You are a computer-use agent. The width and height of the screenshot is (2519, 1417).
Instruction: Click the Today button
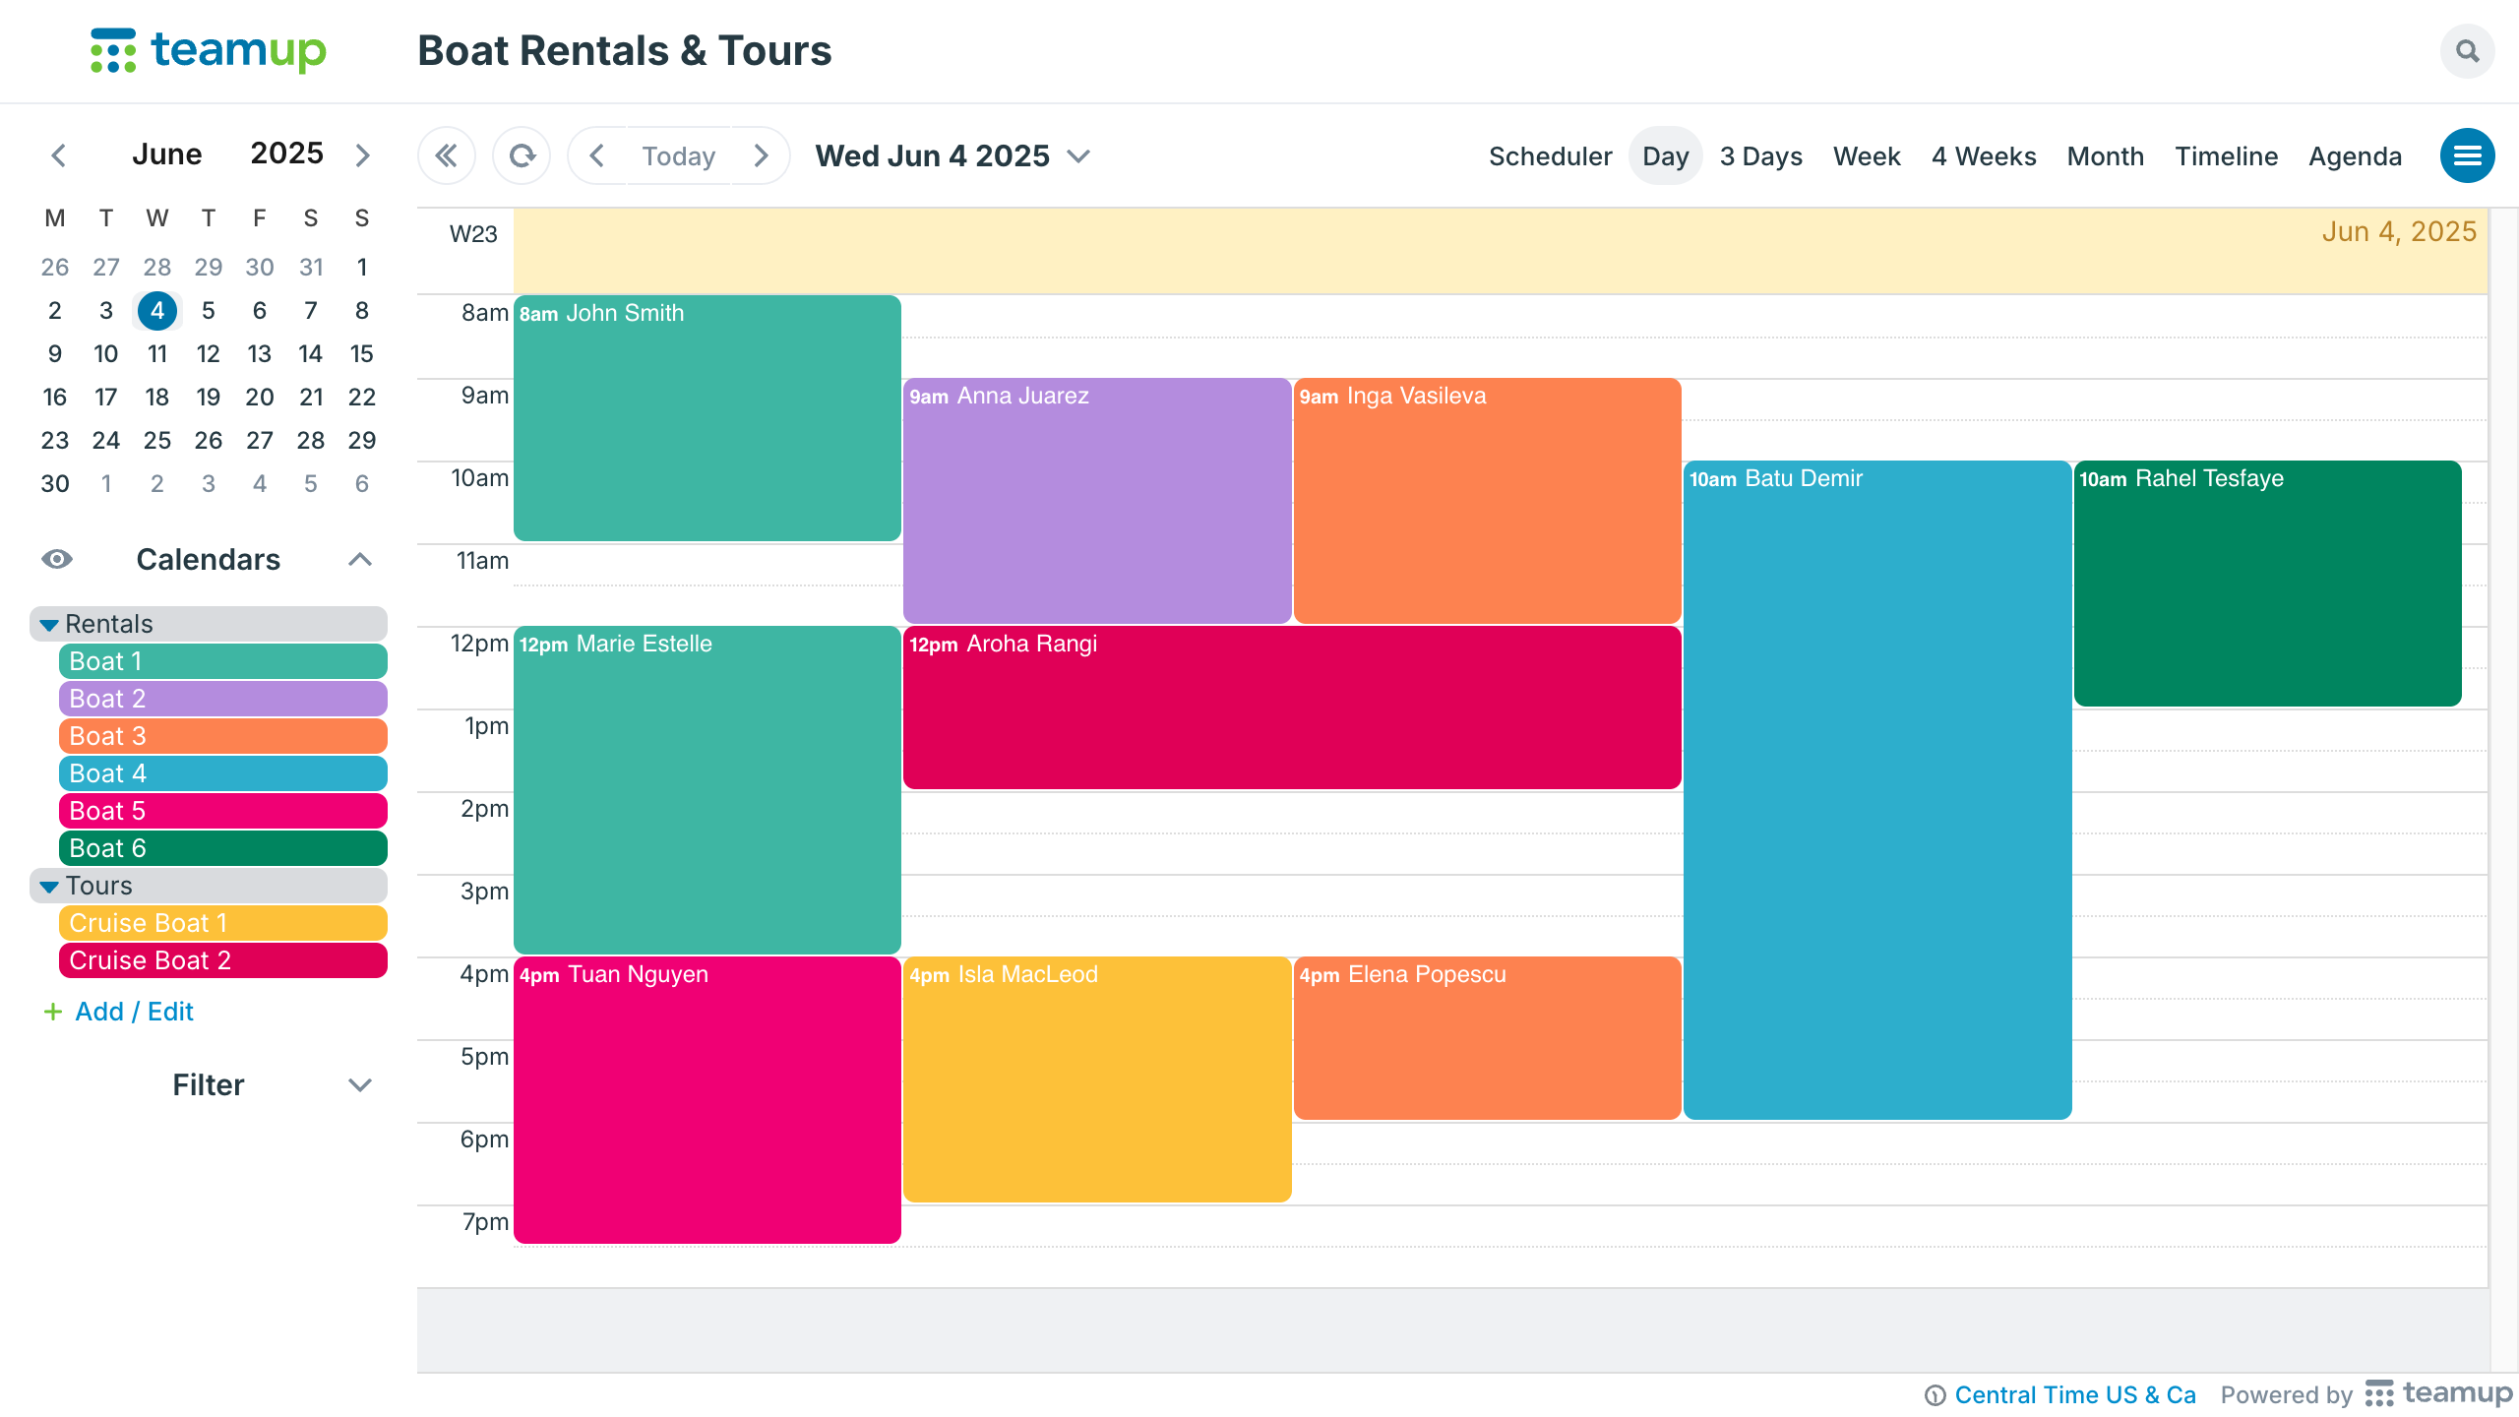pos(678,155)
